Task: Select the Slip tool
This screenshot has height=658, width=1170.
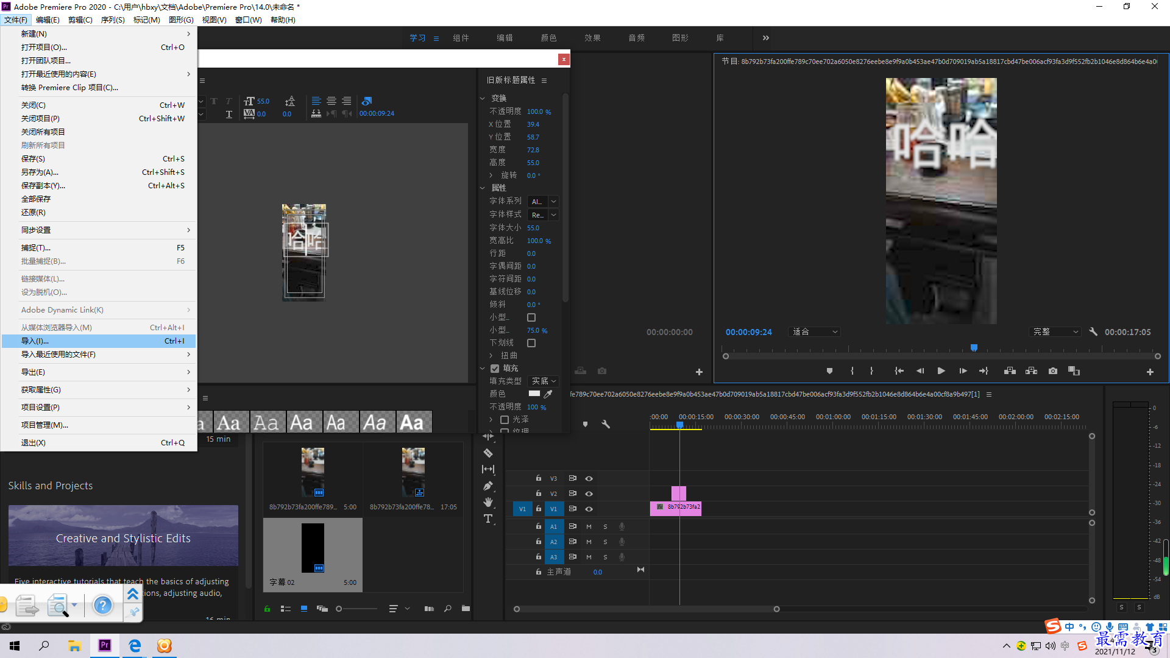Action: coord(488,469)
